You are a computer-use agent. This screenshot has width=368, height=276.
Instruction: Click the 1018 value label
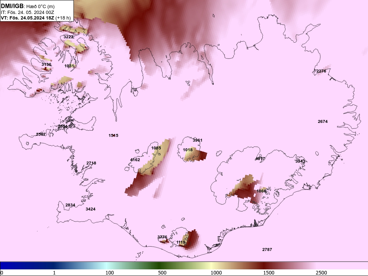point(188,150)
